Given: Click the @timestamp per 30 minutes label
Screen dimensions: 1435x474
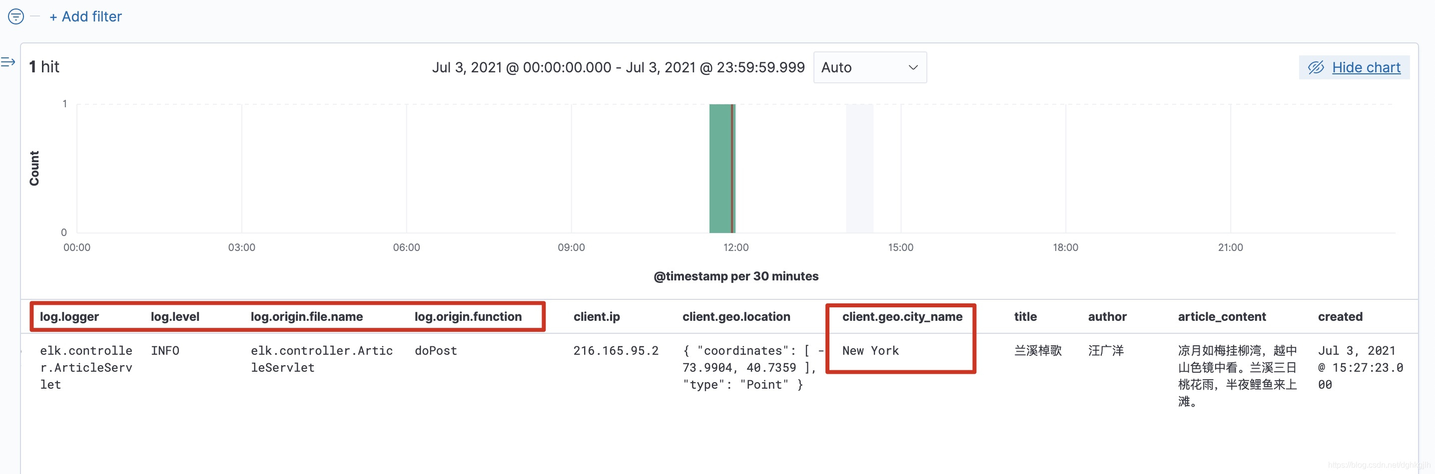Looking at the screenshot, I should tap(735, 276).
